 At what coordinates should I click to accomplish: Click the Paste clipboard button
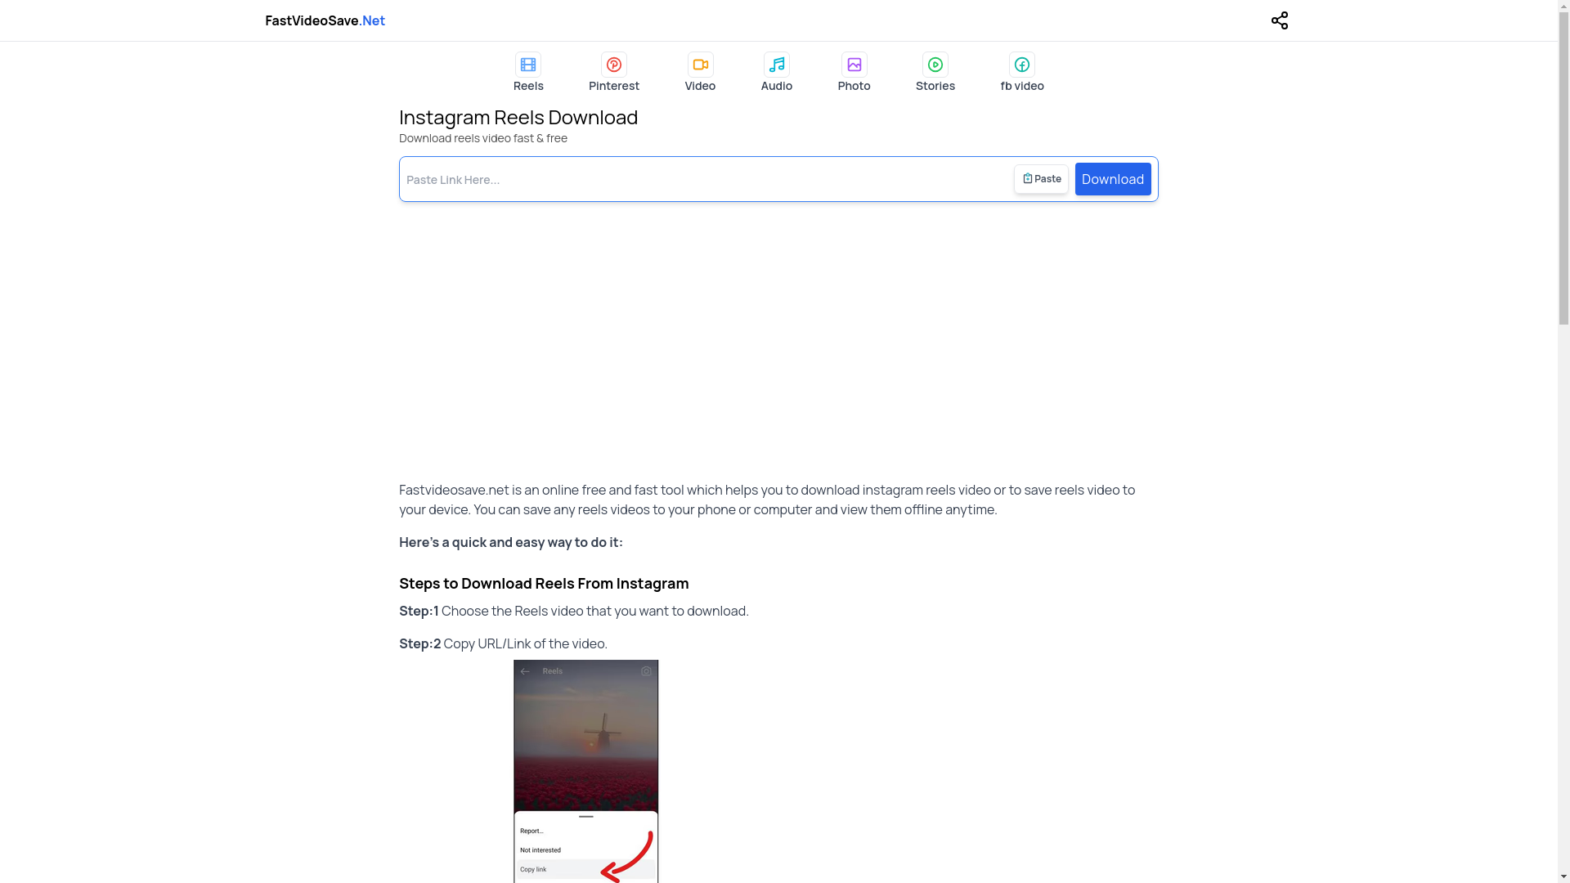1041,179
